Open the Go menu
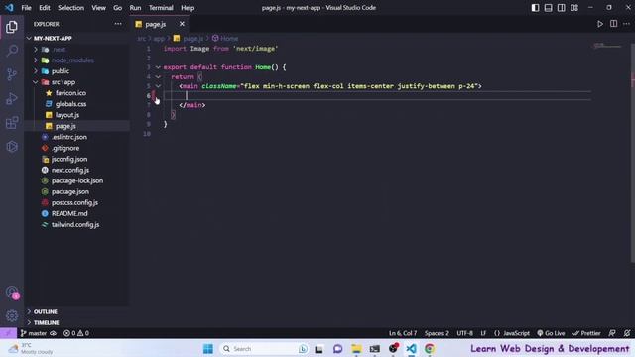The width and height of the screenshot is (635, 357). coord(117,8)
